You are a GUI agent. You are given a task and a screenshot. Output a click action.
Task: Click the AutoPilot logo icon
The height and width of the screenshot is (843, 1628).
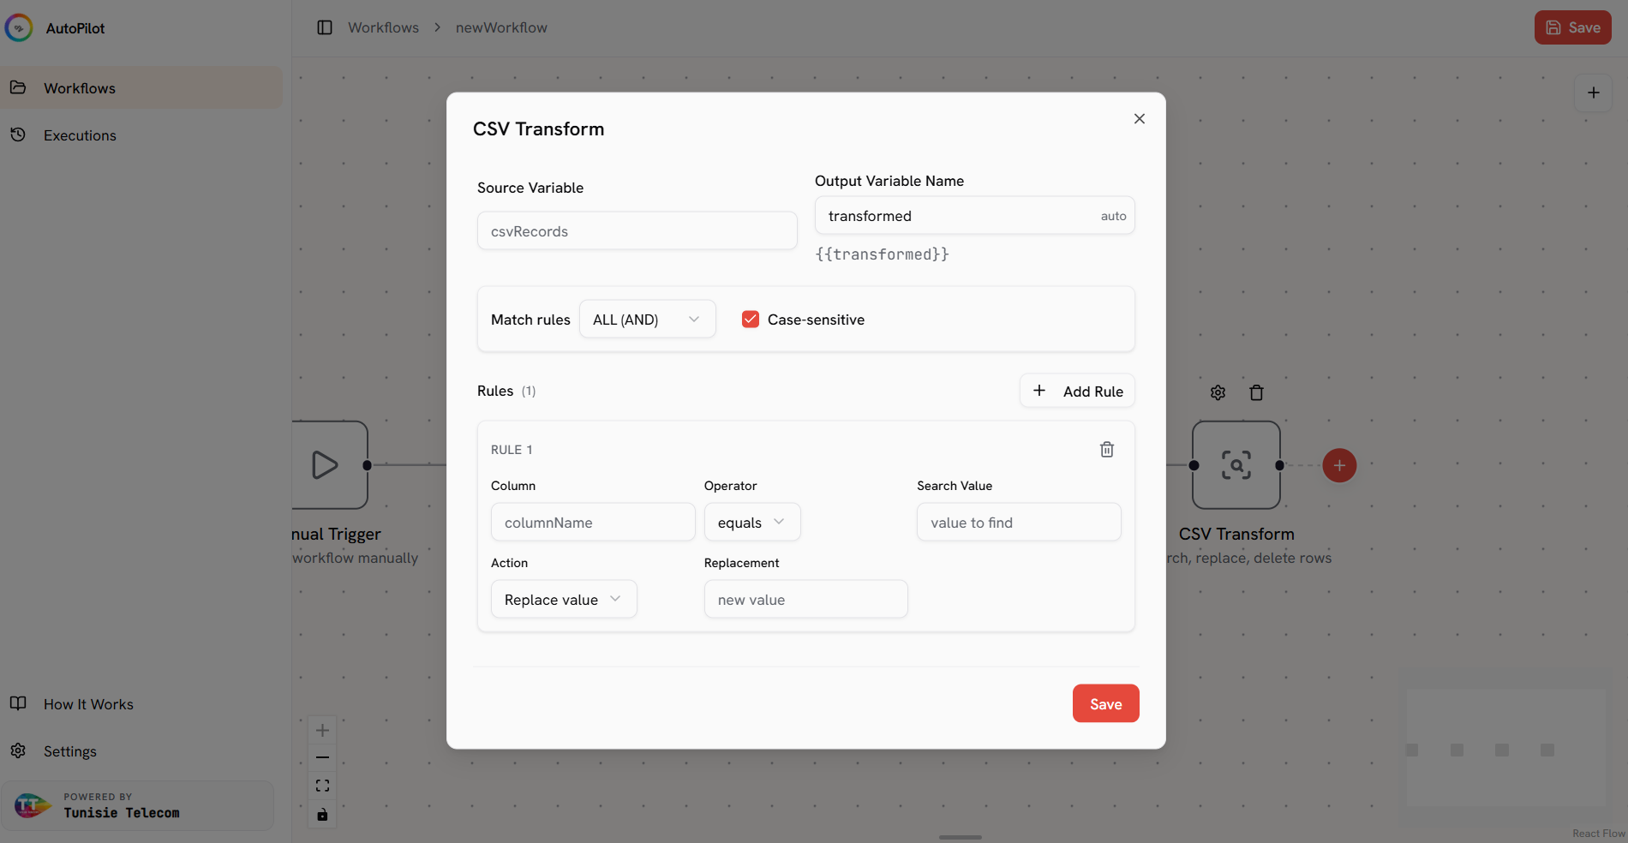[19, 28]
